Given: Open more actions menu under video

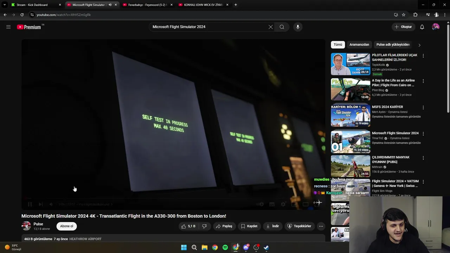Looking at the screenshot, I should 321,226.
